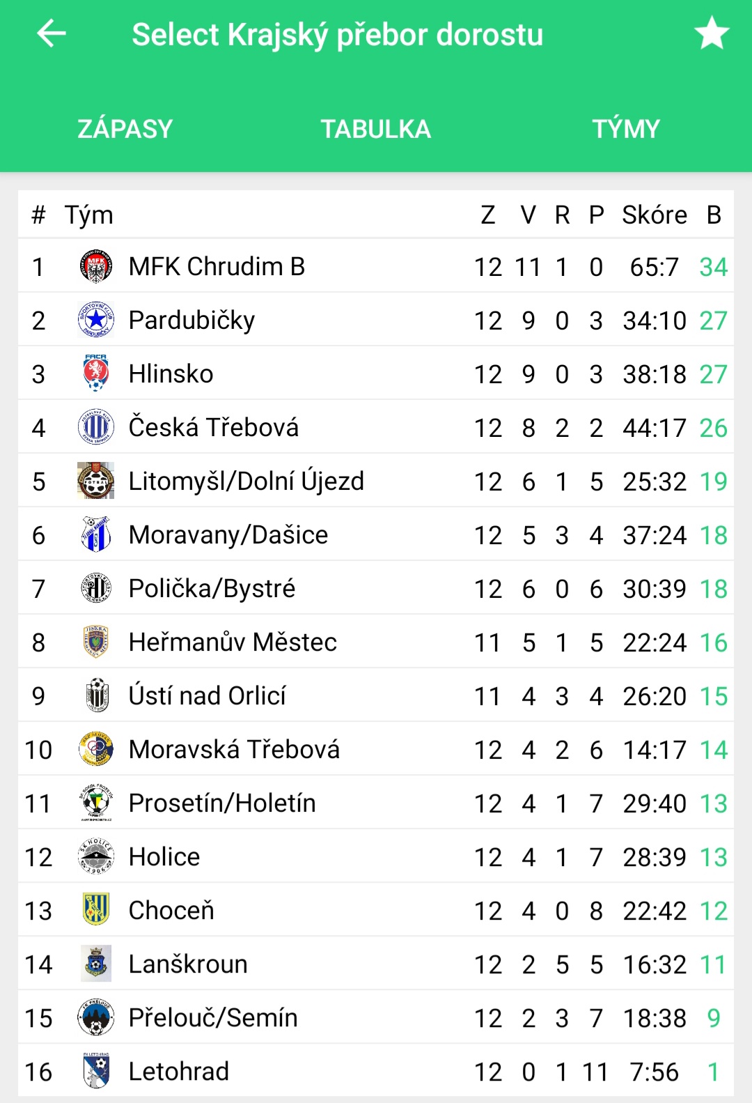Tap the Letohrad club crest
Viewport: 752px width, 1103px height.
tap(96, 1071)
